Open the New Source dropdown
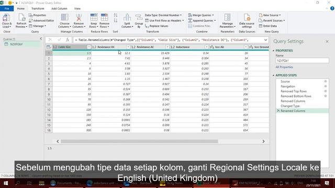Image resolution: width=335 pixels, height=188 pixels. point(270,15)
